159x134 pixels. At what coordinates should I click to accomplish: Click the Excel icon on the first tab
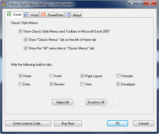click(x=9, y=14)
